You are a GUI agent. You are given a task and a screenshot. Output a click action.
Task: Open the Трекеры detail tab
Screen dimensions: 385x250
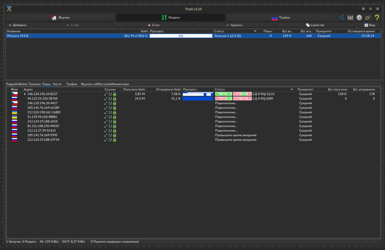click(34, 84)
